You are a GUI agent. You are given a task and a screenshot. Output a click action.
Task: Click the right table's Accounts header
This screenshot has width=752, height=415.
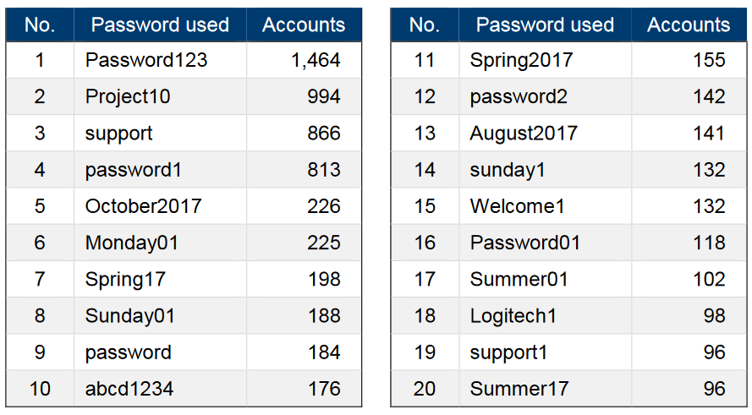[x=689, y=25]
